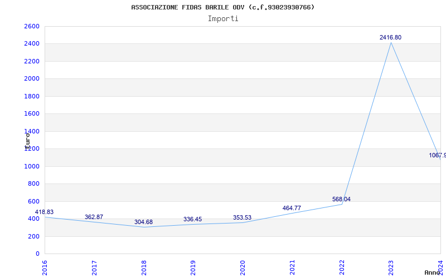Click the y-axis value 2600
This screenshot has width=446, height=278.
[x=32, y=26]
